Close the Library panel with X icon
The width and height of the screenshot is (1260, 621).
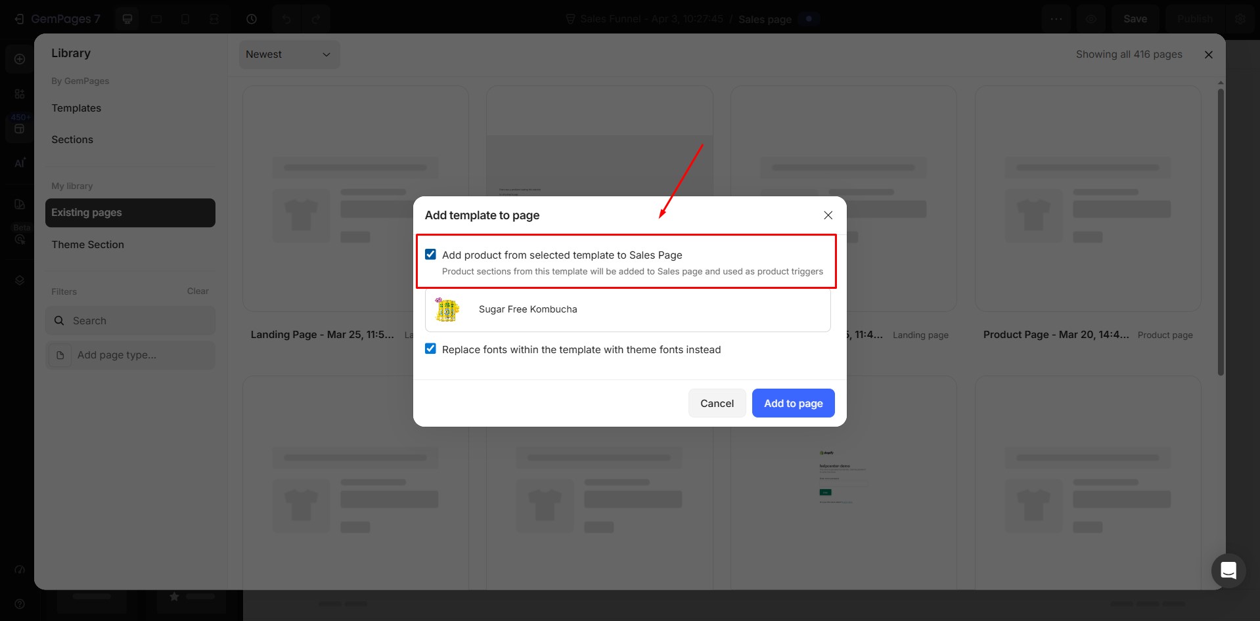[1208, 54]
